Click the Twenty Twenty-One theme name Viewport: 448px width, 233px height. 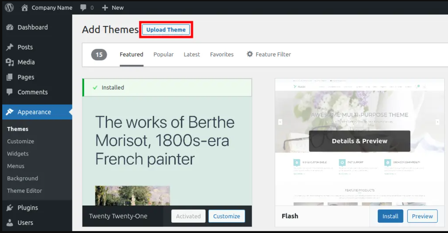click(118, 216)
